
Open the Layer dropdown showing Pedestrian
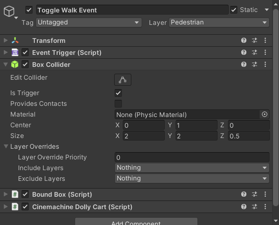pos(219,22)
